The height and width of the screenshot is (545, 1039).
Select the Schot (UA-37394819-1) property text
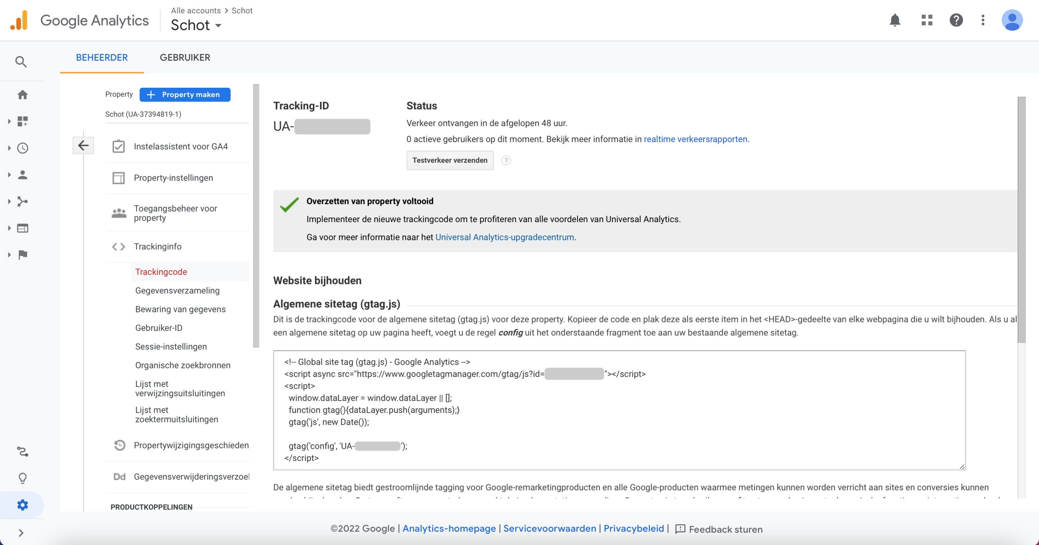tap(143, 114)
